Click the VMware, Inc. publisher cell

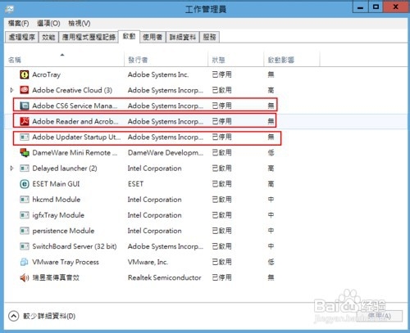[148, 262]
